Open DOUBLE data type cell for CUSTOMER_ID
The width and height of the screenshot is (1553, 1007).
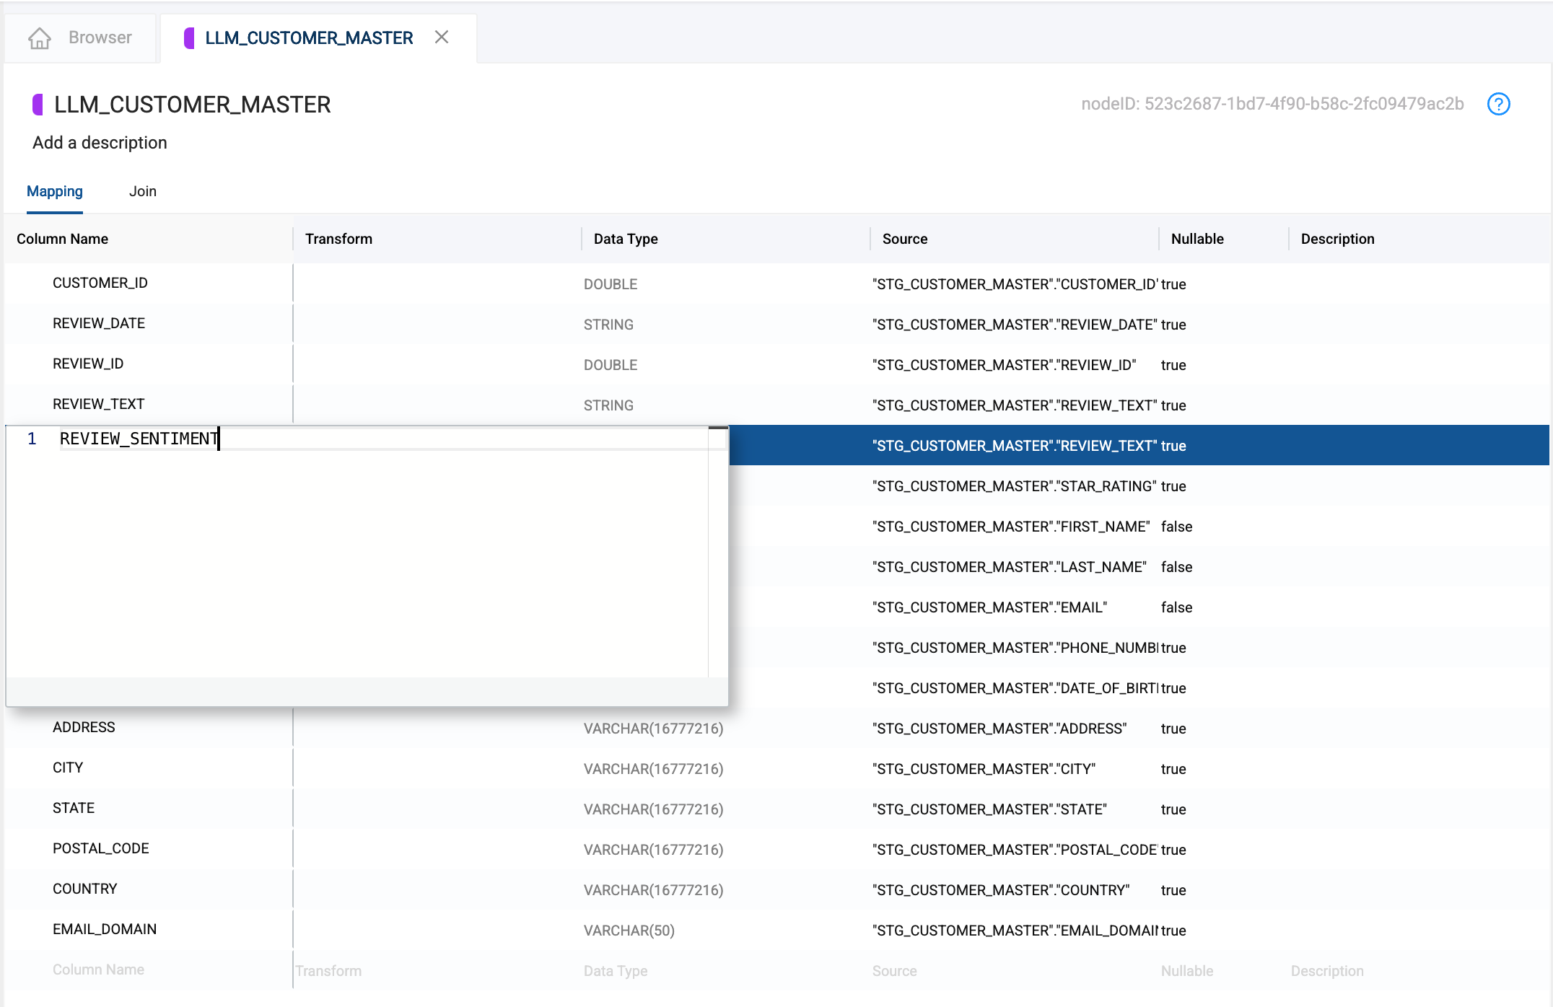[x=611, y=284]
